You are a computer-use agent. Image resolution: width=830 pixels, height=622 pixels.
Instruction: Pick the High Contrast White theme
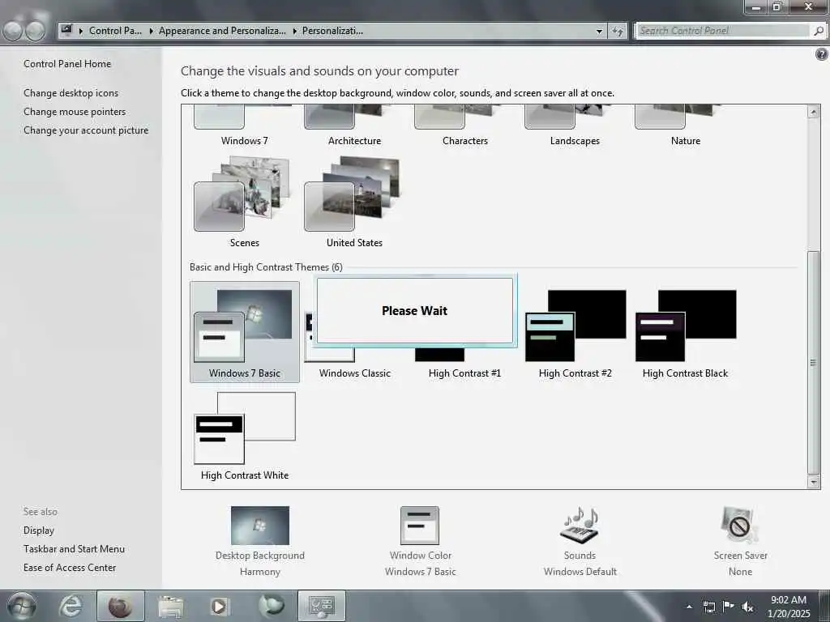click(x=245, y=436)
